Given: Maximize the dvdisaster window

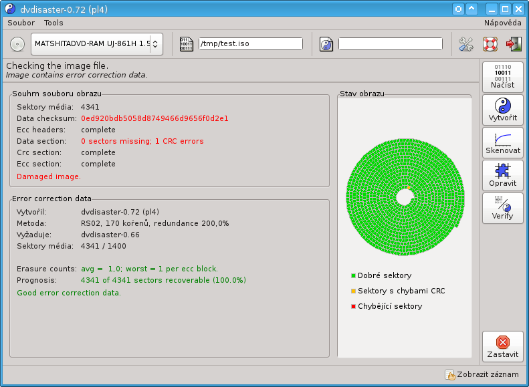Looking at the screenshot, I should pos(505,9).
